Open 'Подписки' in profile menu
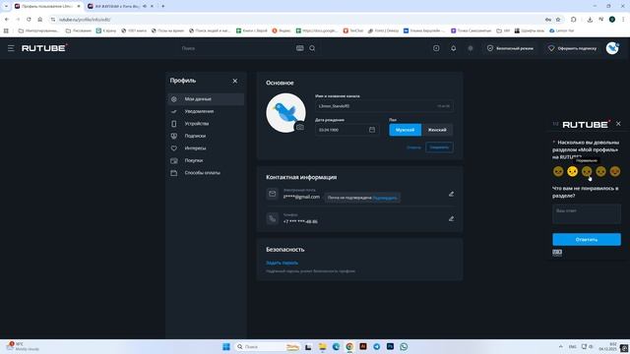This screenshot has height=354, width=630. coord(206,136)
